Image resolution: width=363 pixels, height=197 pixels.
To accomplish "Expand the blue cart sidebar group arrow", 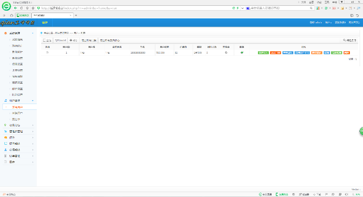I will click(x=32, y=132).
